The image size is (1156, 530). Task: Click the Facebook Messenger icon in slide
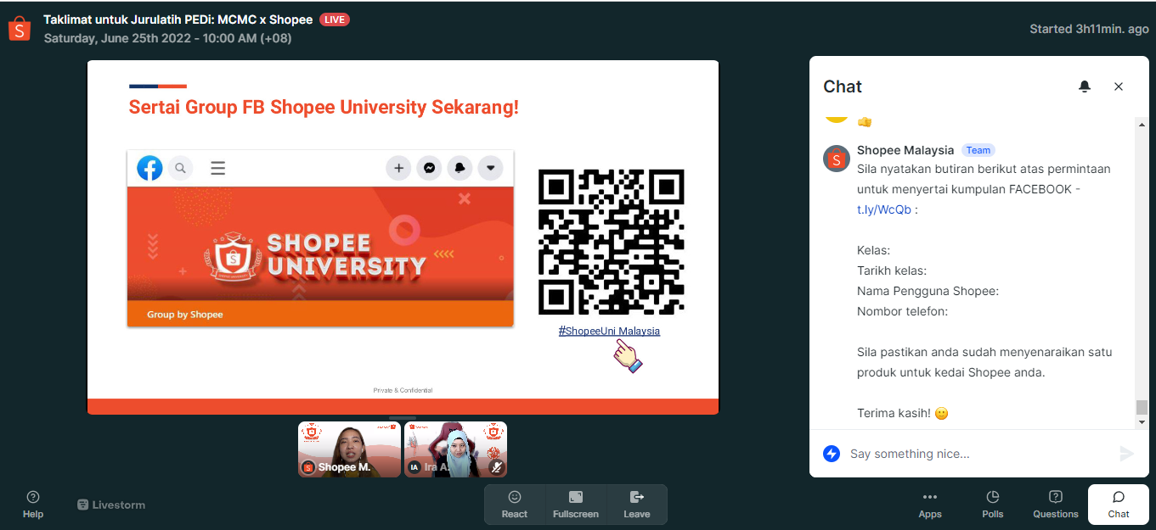coord(430,168)
